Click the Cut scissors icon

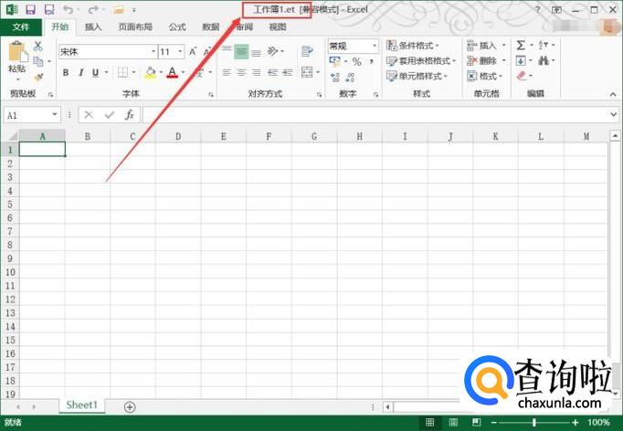(38, 46)
